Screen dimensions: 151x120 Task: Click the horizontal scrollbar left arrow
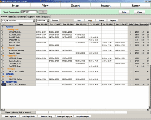point(2,110)
